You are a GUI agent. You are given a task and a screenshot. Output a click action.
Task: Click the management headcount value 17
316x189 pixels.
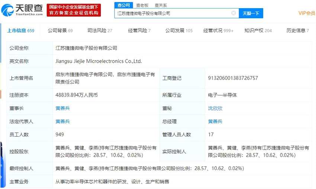(211, 134)
